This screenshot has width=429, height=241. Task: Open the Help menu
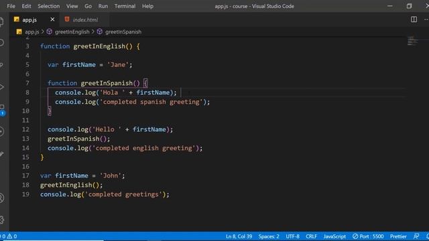(x=147, y=6)
